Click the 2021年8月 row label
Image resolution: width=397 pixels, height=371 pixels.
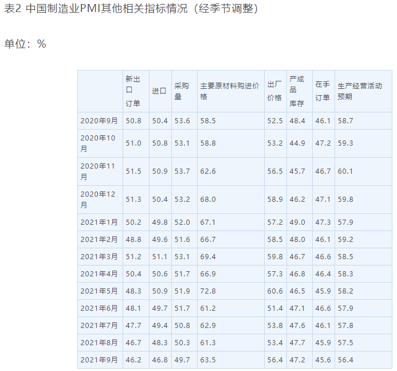click(99, 343)
